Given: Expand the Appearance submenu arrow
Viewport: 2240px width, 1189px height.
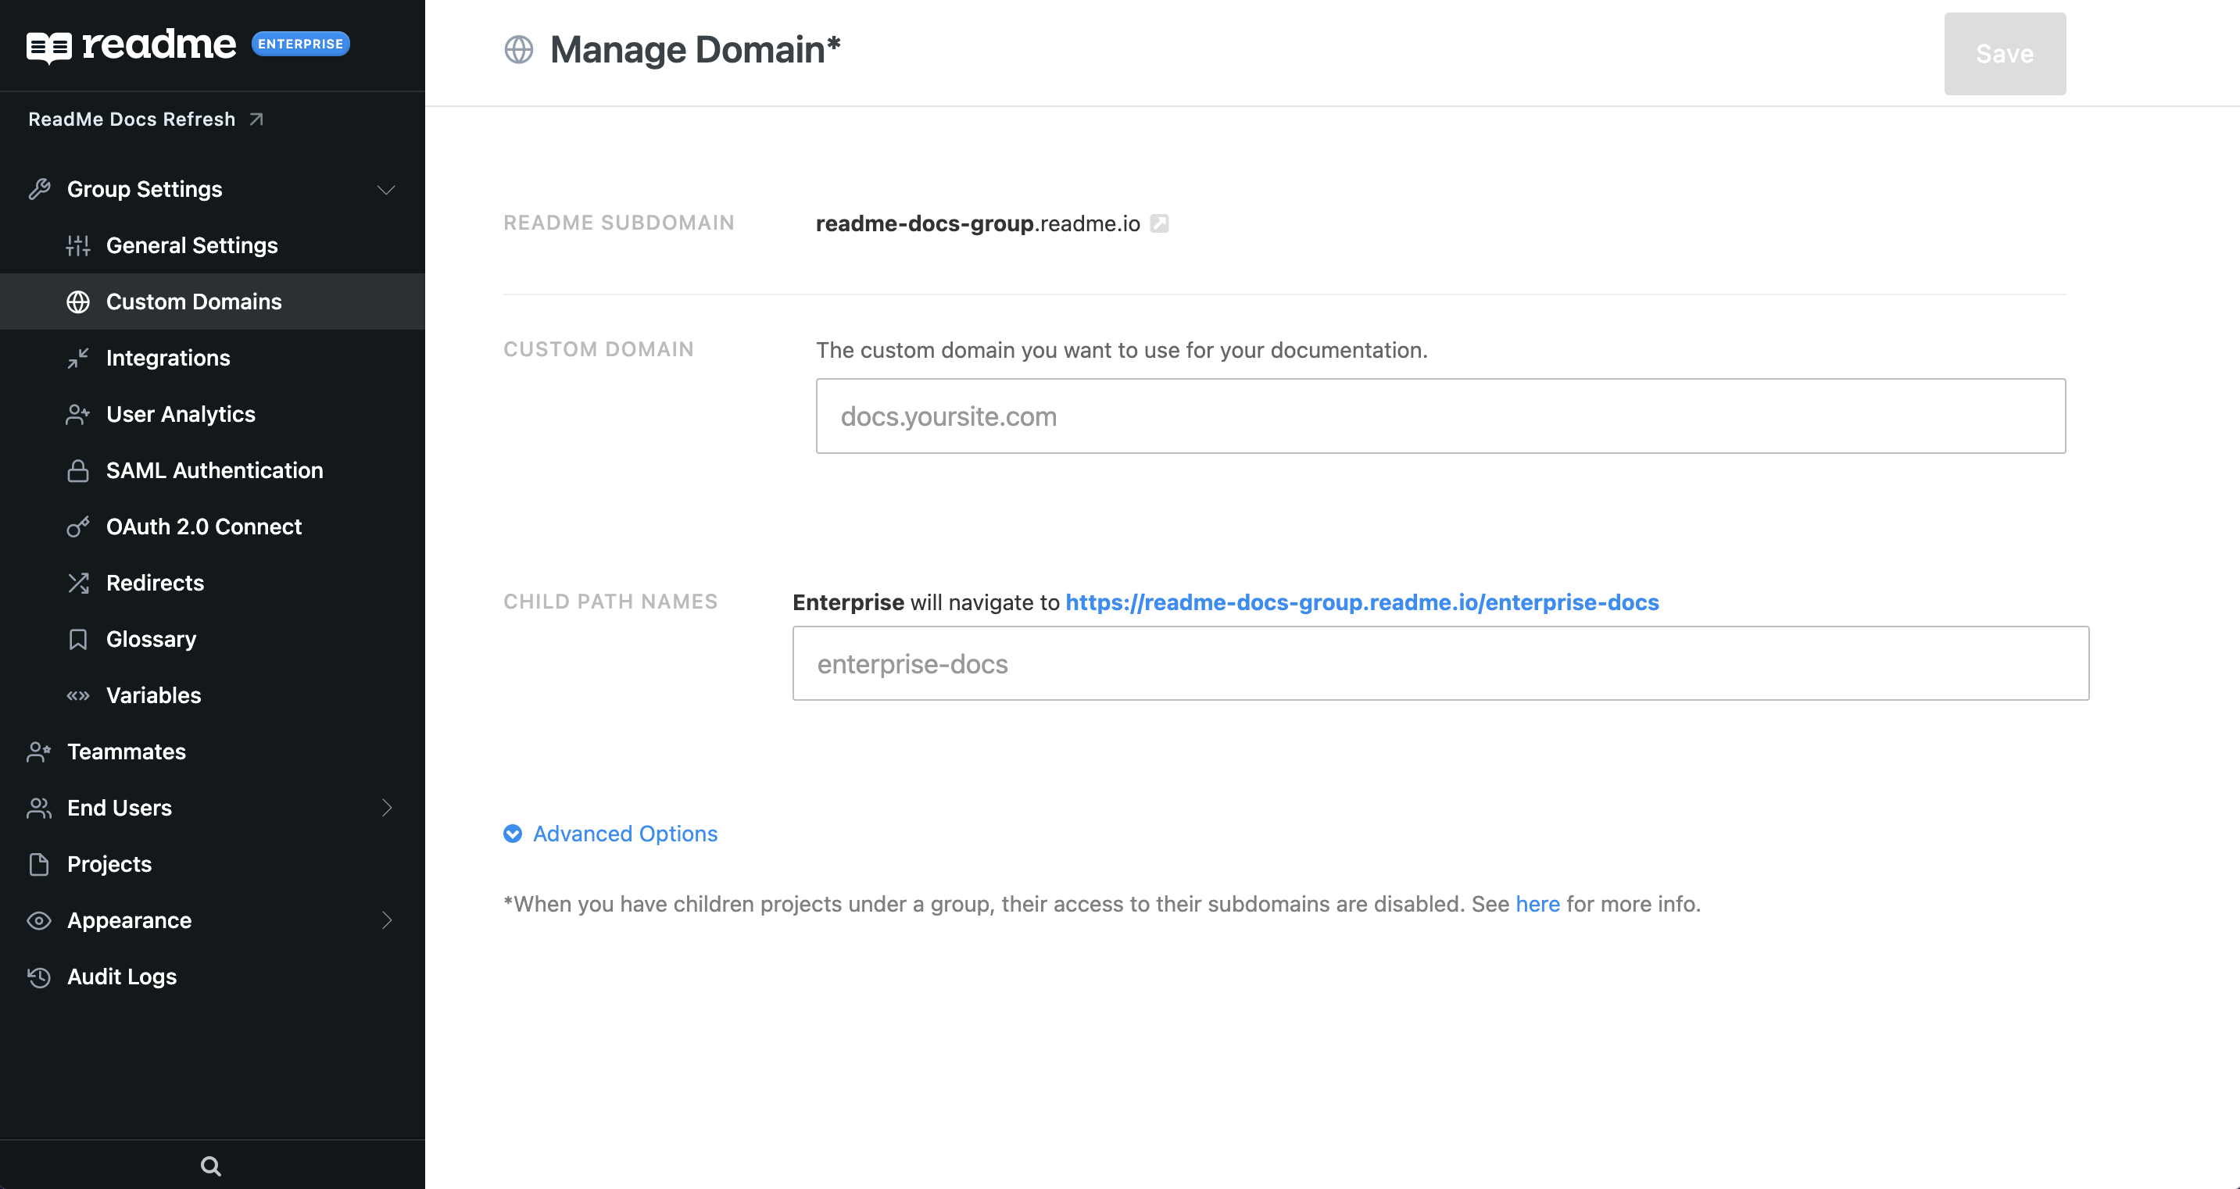Looking at the screenshot, I should (x=387, y=920).
